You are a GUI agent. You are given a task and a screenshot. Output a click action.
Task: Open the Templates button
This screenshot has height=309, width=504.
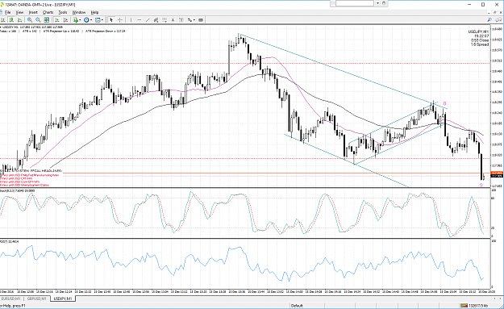(x=98, y=20)
